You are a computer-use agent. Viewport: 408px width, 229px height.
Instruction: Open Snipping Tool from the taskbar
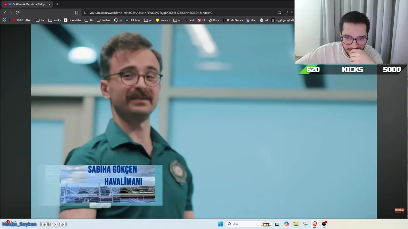click(x=305, y=224)
